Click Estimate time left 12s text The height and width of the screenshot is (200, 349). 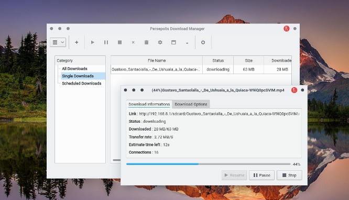(149, 145)
